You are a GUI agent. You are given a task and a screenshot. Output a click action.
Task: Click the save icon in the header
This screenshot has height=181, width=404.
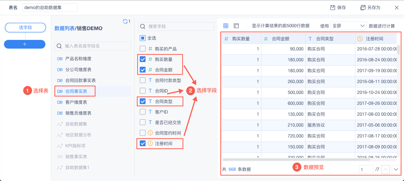pyautogui.click(x=332, y=8)
